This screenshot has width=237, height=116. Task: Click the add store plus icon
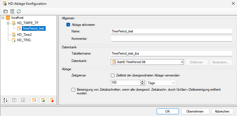click(43, 100)
